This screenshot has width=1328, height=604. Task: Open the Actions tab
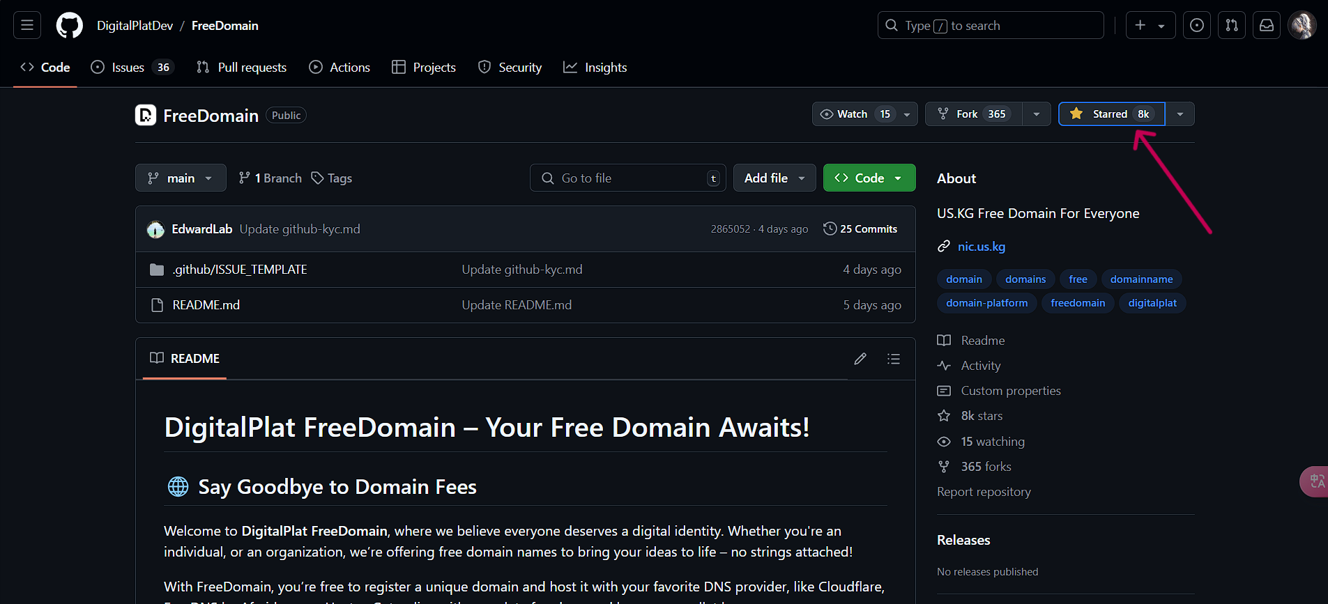coord(339,68)
